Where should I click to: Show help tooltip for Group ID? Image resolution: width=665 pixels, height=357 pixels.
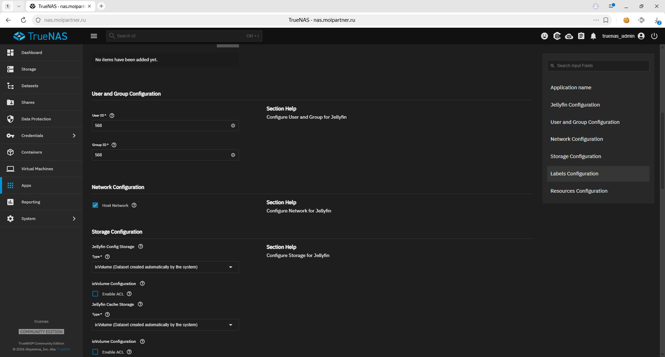pyautogui.click(x=114, y=145)
